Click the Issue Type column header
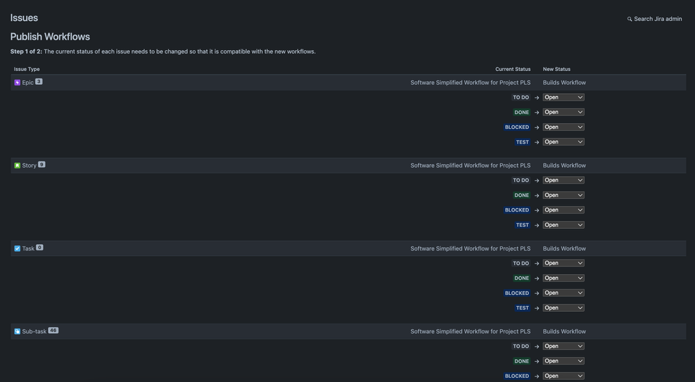Screen dimensions: 695x382 26,69
